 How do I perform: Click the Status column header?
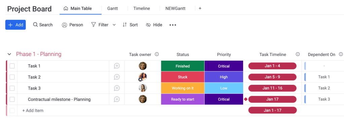coord(183,55)
